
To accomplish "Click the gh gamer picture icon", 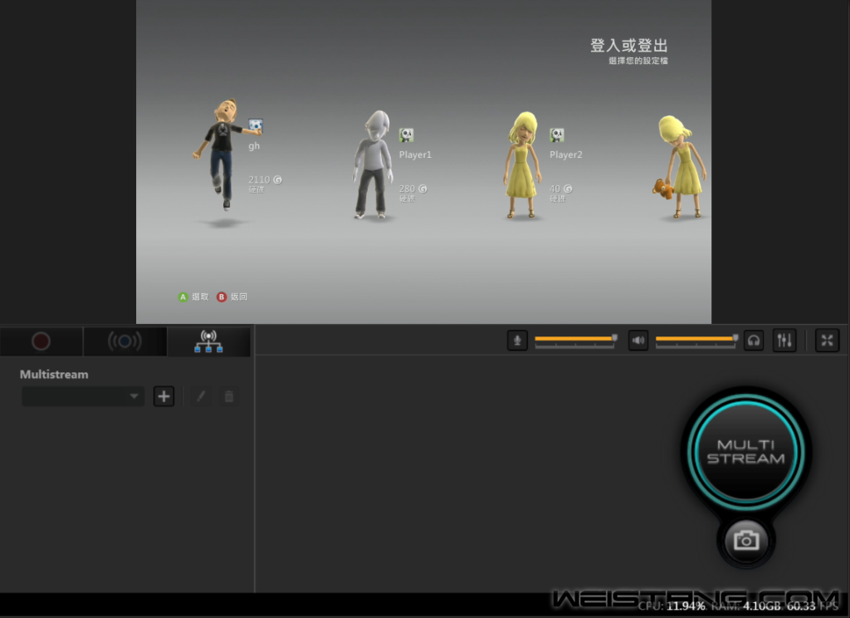I will pyautogui.click(x=256, y=126).
